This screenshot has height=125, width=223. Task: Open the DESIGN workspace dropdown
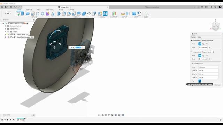click(x=8, y=14)
